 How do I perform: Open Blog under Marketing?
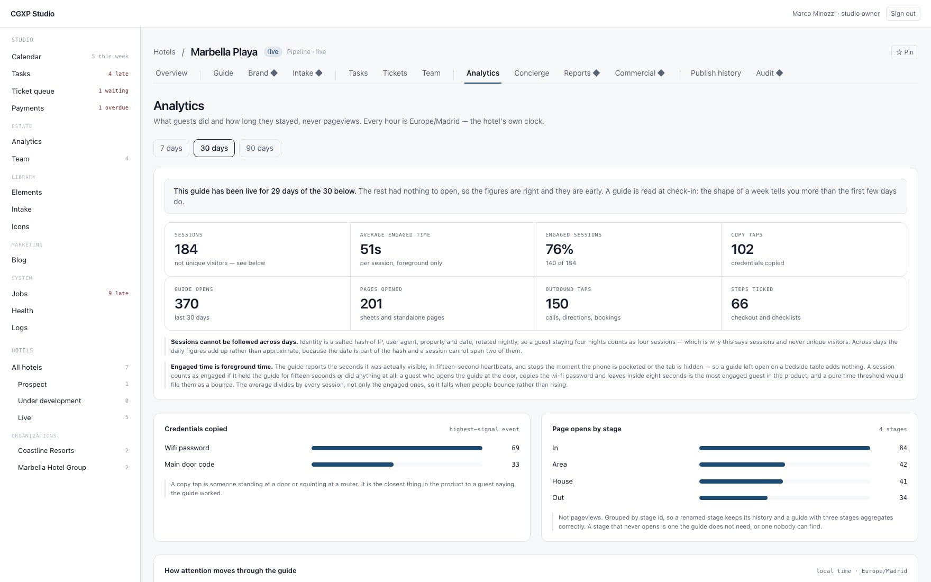pyautogui.click(x=70, y=260)
